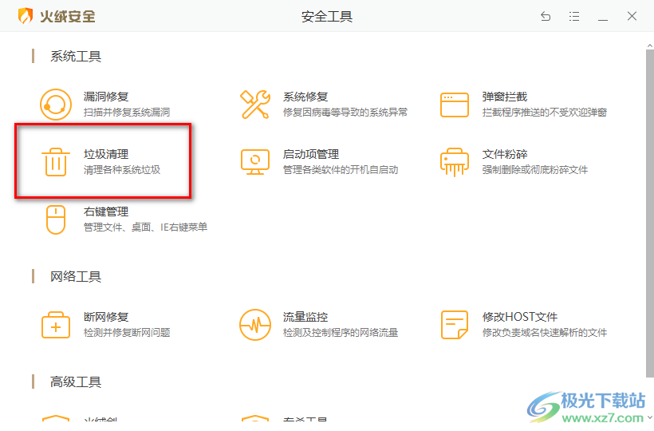The image size is (654, 431).
Task: Select the 垃圾清理 text label
Action: [x=106, y=154]
